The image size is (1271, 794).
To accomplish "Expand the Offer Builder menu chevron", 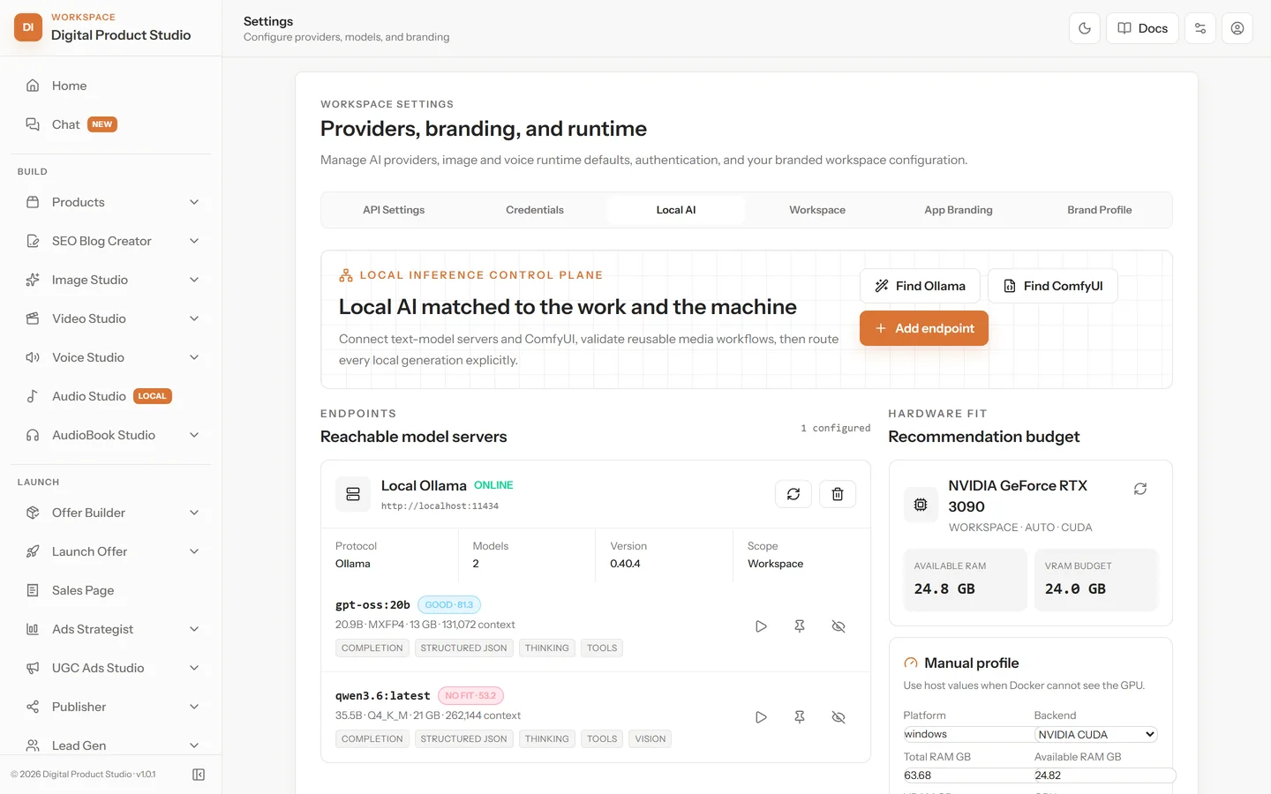I will 194,513.
